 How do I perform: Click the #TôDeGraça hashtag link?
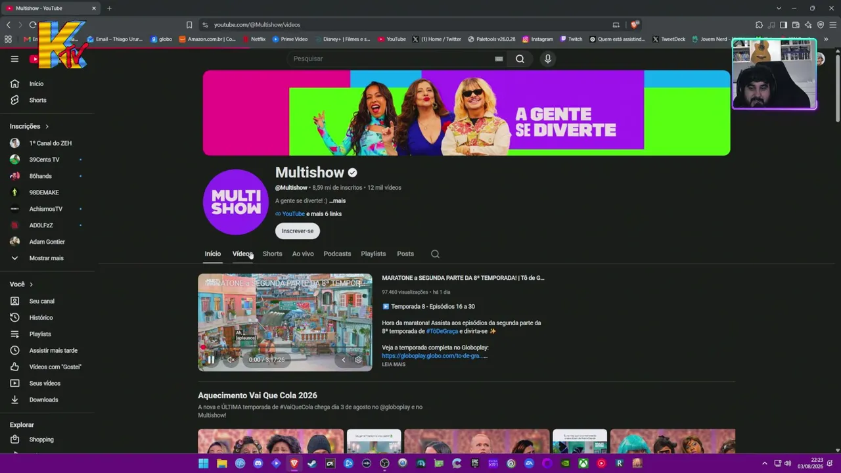(442, 331)
